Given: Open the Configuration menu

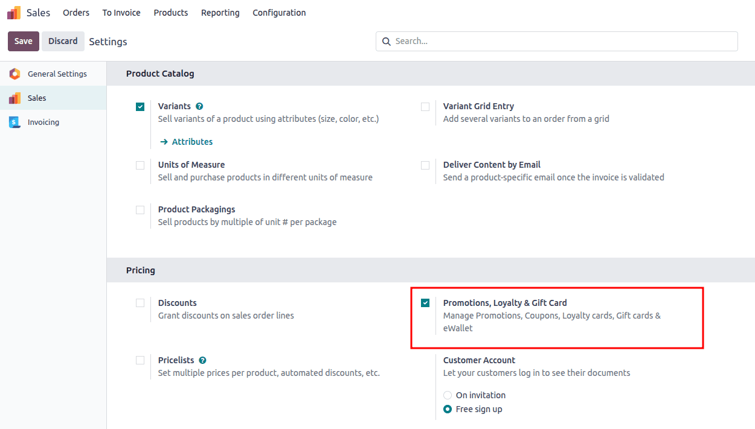Looking at the screenshot, I should [279, 12].
